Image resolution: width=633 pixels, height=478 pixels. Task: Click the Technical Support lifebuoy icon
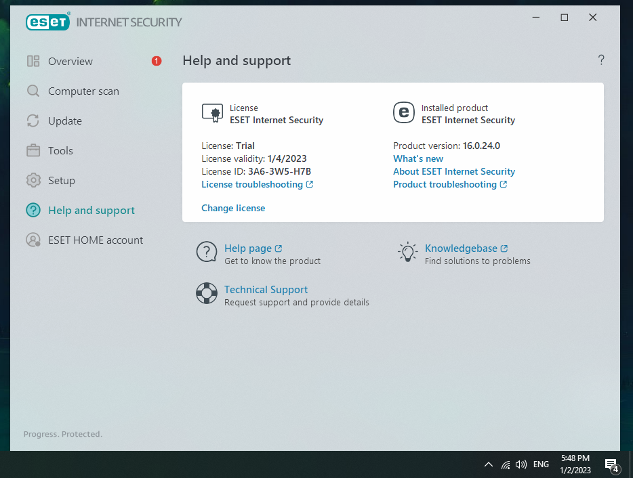(207, 293)
